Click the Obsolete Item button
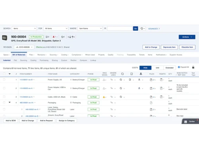This screenshot has width=199, height=149. pyautogui.click(x=187, y=47)
